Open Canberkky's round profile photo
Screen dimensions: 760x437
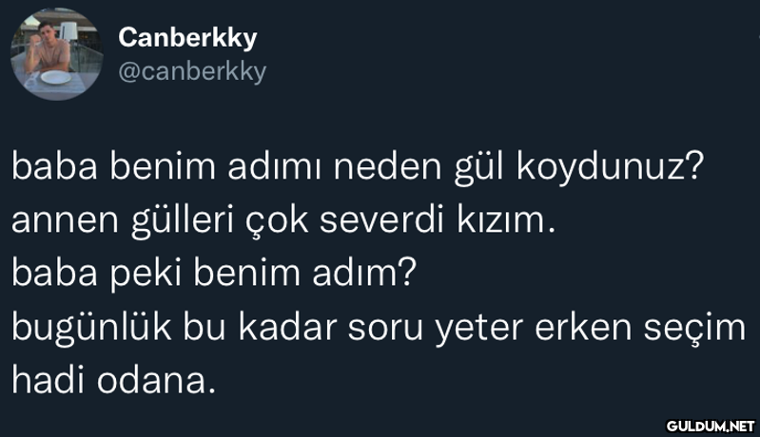click(x=57, y=54)
